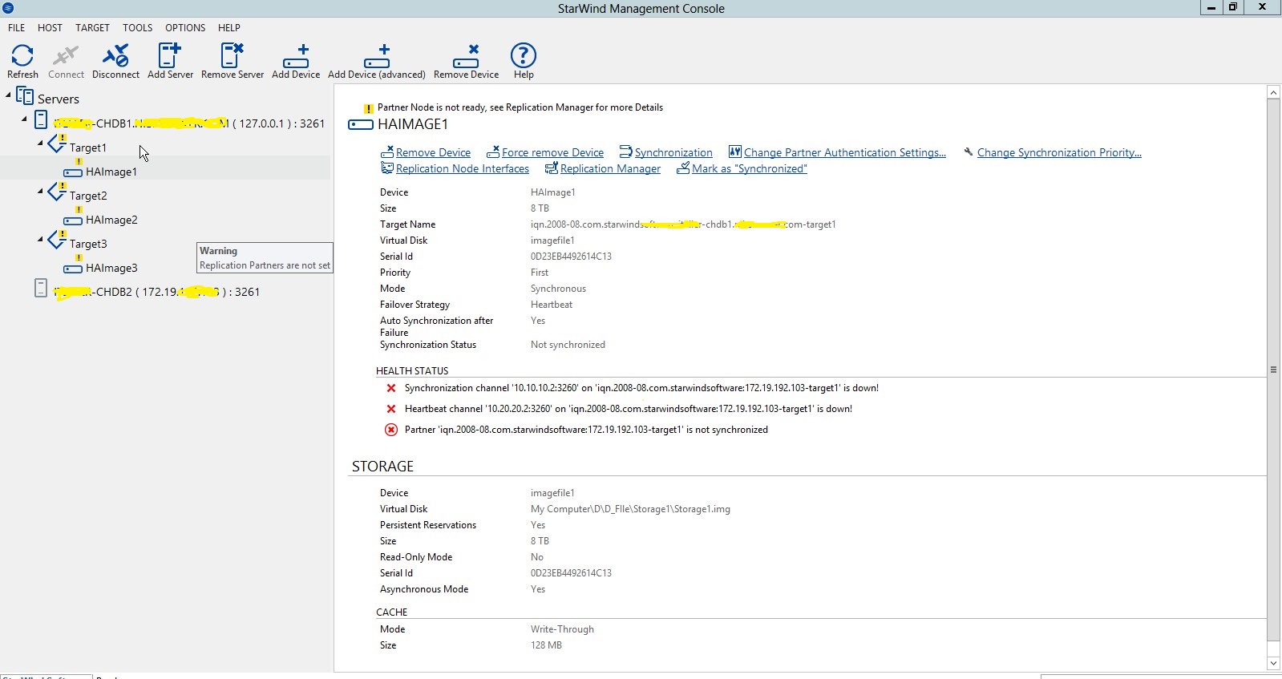Open the TOOLS menu
Image resolution: width=1282 pixels, height=679 pixels.
point(137,27)
